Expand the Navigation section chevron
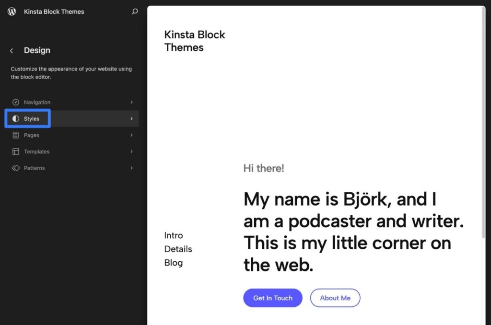This screenshot has height=325, width=491. pos(132,102)
